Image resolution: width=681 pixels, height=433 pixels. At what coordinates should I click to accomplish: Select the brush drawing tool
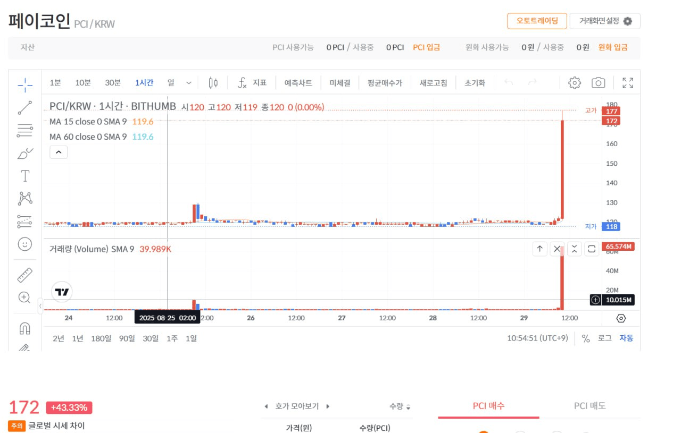[x=25, y=154]
